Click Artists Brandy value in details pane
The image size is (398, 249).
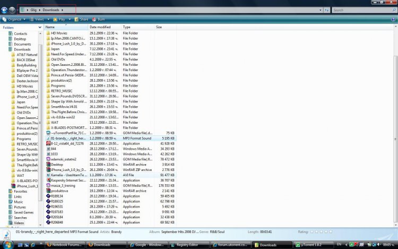(x=116, y=231)
